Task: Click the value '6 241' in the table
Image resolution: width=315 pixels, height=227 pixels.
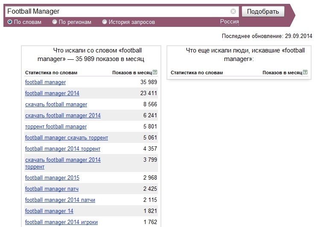Action: [150, 115]
